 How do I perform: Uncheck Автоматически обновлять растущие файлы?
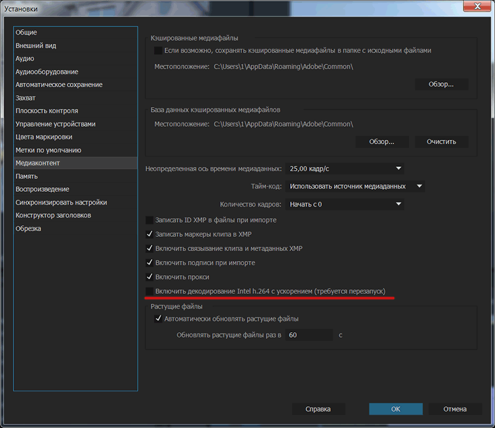pyautogui.click(x=158, y=319)
